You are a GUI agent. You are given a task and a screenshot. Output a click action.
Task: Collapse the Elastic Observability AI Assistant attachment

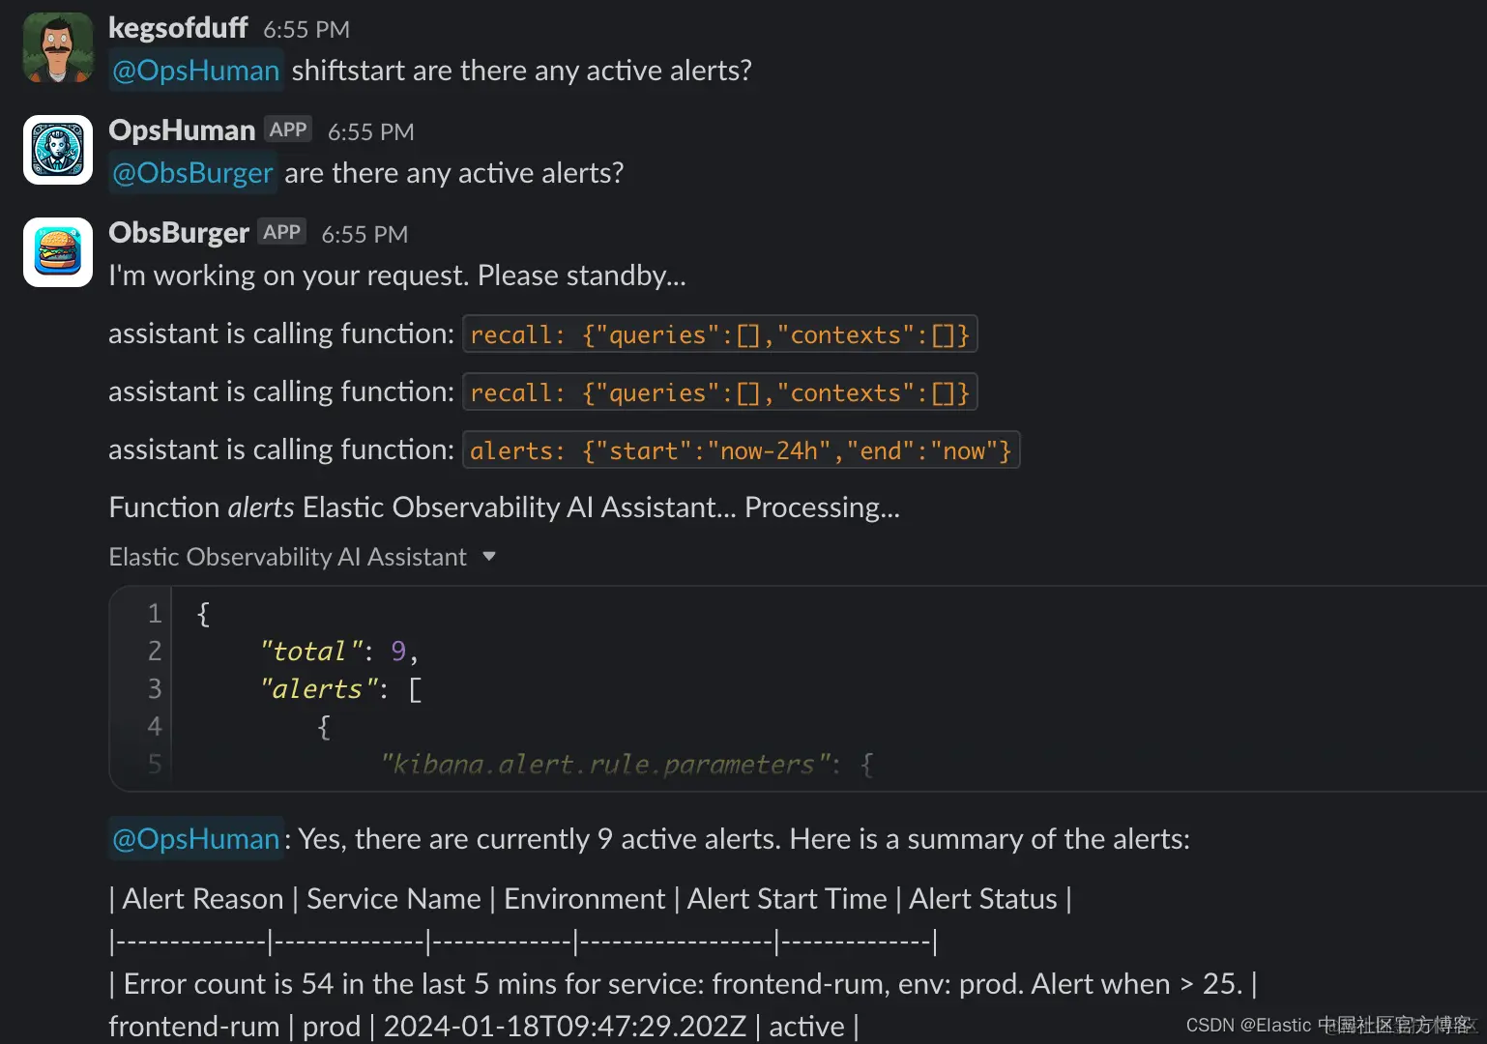489,557
